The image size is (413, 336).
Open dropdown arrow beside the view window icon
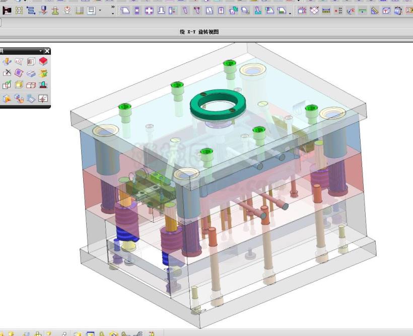[100, 11]
